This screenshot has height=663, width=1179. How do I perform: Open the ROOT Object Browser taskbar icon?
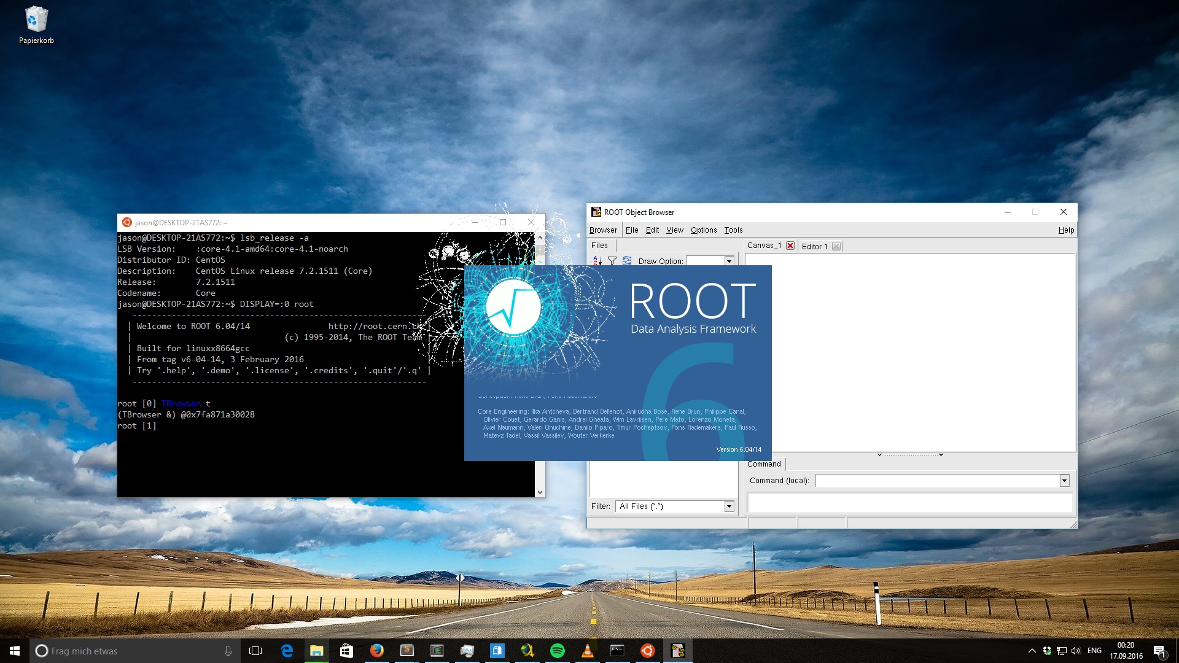[679, 651]
